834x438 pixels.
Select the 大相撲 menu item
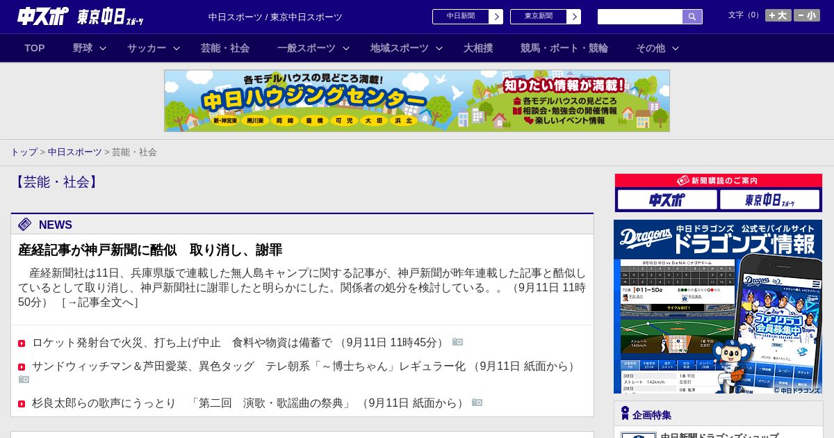tap(478, 48)
